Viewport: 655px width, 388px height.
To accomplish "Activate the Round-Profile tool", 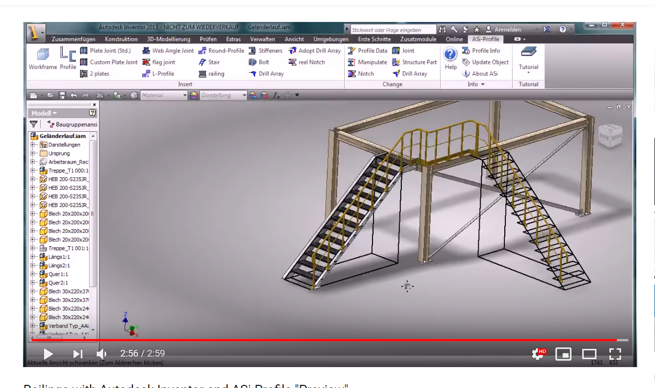I will click(x=221, y=50).
